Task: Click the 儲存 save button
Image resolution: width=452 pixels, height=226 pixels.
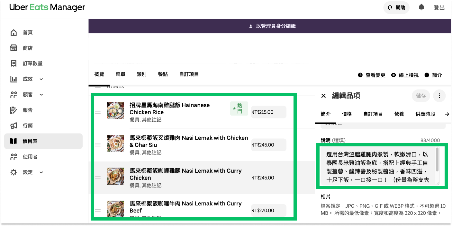Action: point(421,96)
